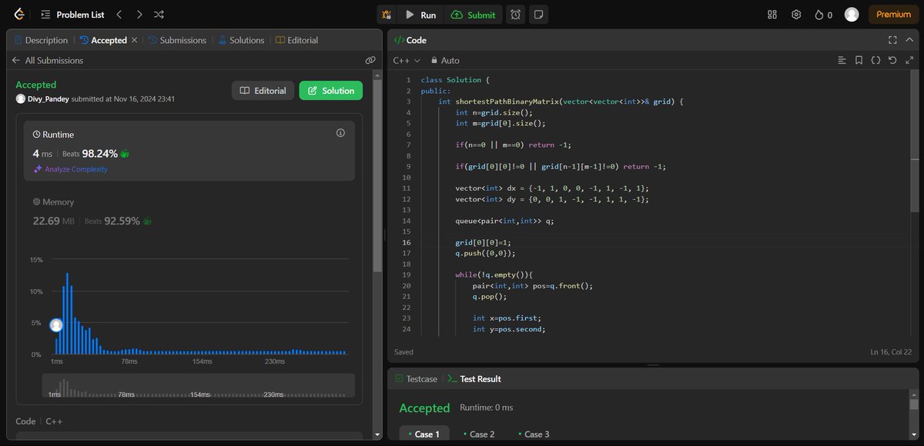Click the debugger bug icon left of Run
Viewport: 924px width, 446px height.
[387, 14]
